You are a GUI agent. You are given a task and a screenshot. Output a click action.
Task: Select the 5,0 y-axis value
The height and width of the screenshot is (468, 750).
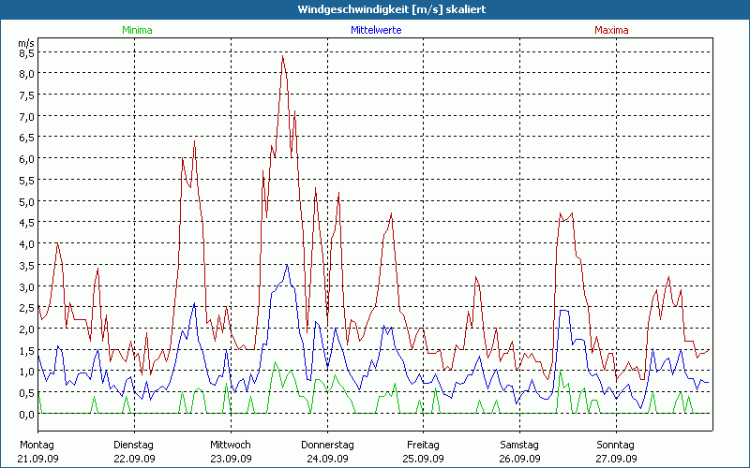click(26, 201)
